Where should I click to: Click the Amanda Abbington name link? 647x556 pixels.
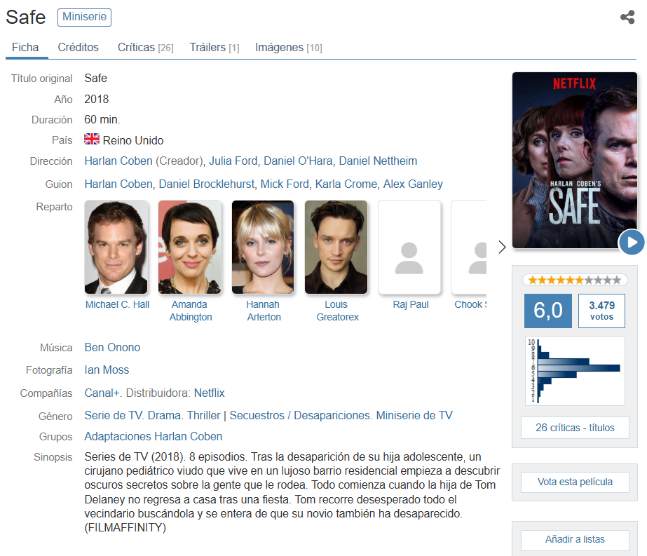tap(190, 311)
